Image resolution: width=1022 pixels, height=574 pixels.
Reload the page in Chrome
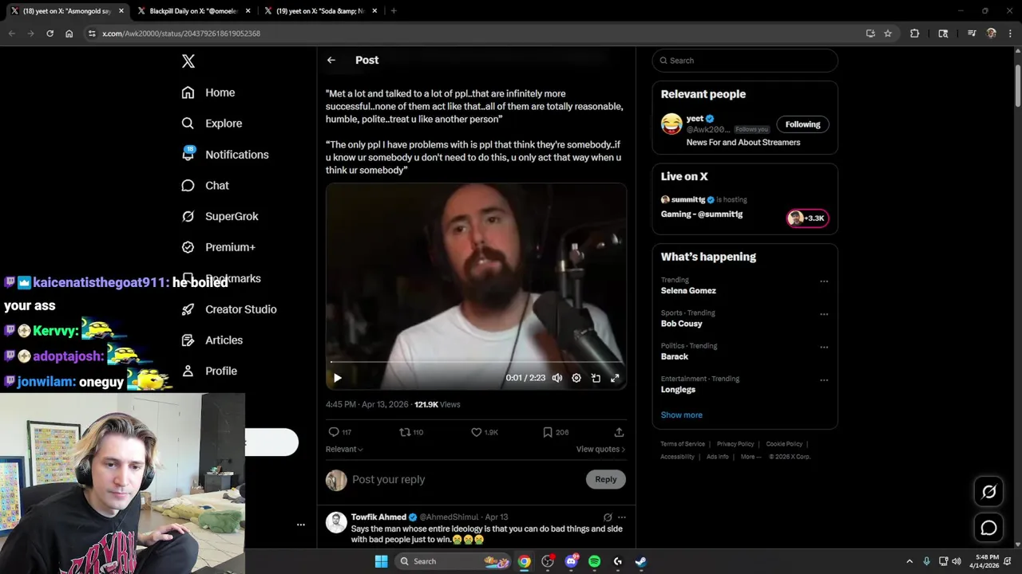pos(50,33)
